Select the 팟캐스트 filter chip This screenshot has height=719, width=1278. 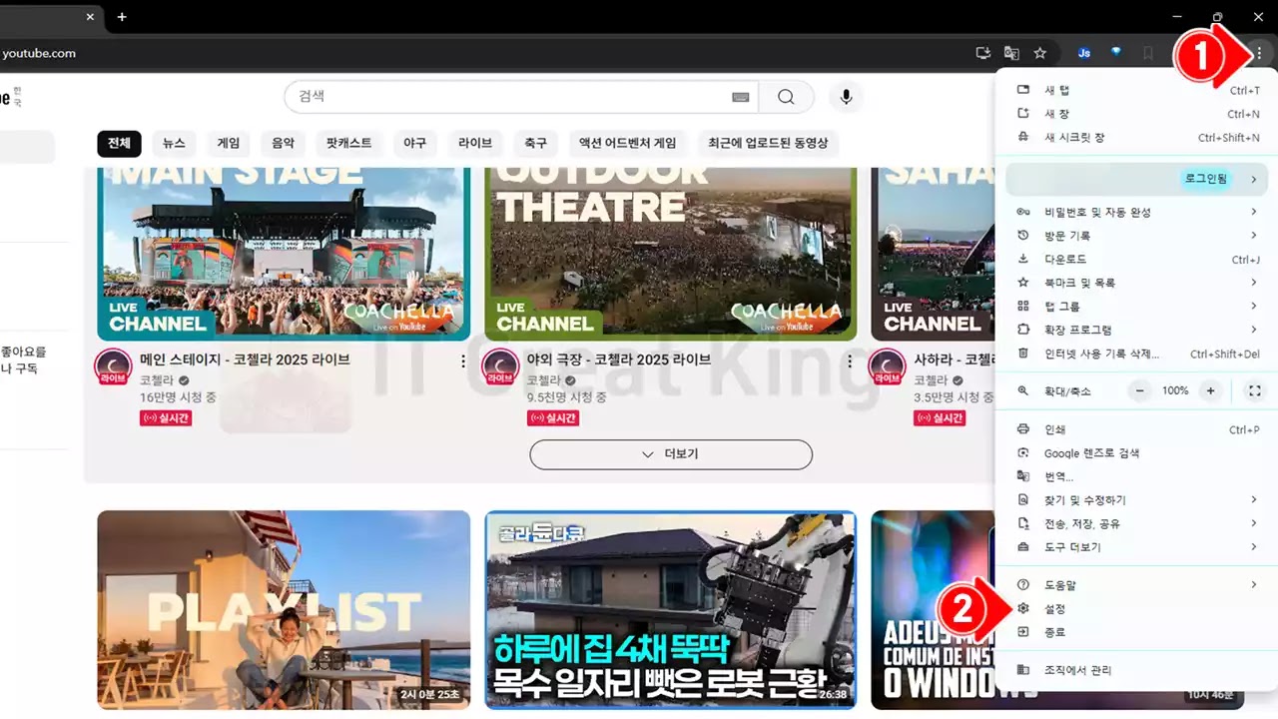coord(349,143)
